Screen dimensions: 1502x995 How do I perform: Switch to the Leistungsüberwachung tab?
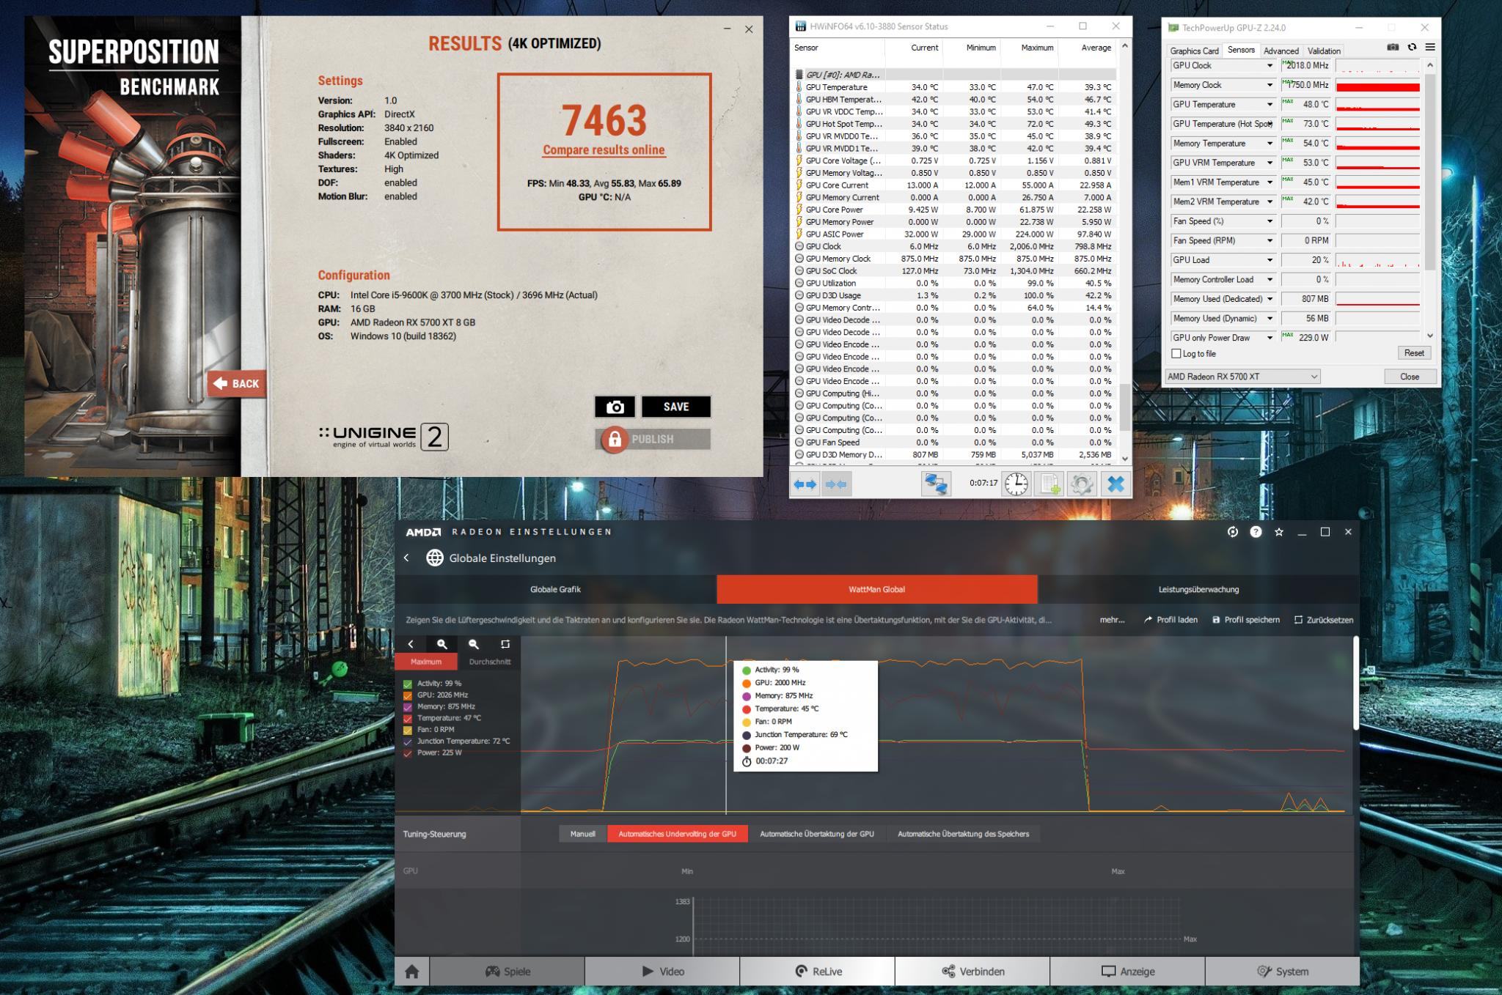(x=1198, y=589)
